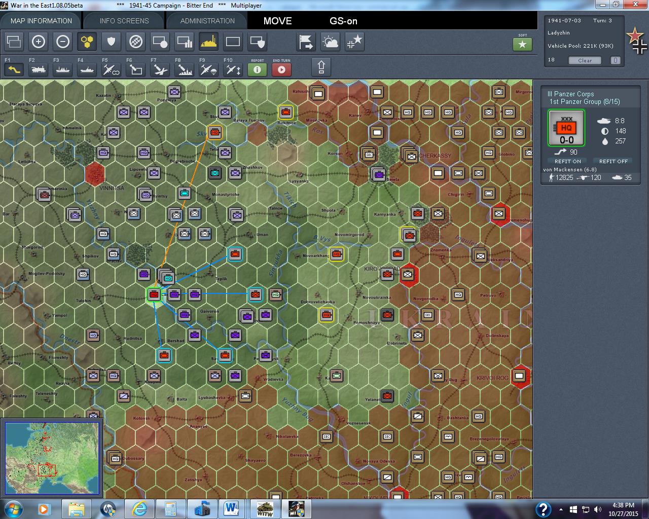Click the cross and star icon
This screenshot has height=519, width=649.
355,42
